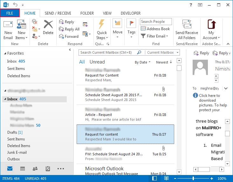Screen dimensions: 233x182
Task: Open the More respond actions dropdown
Action: [86, 34]
